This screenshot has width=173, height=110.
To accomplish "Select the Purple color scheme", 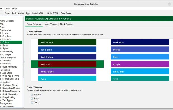I will [140, 64].
